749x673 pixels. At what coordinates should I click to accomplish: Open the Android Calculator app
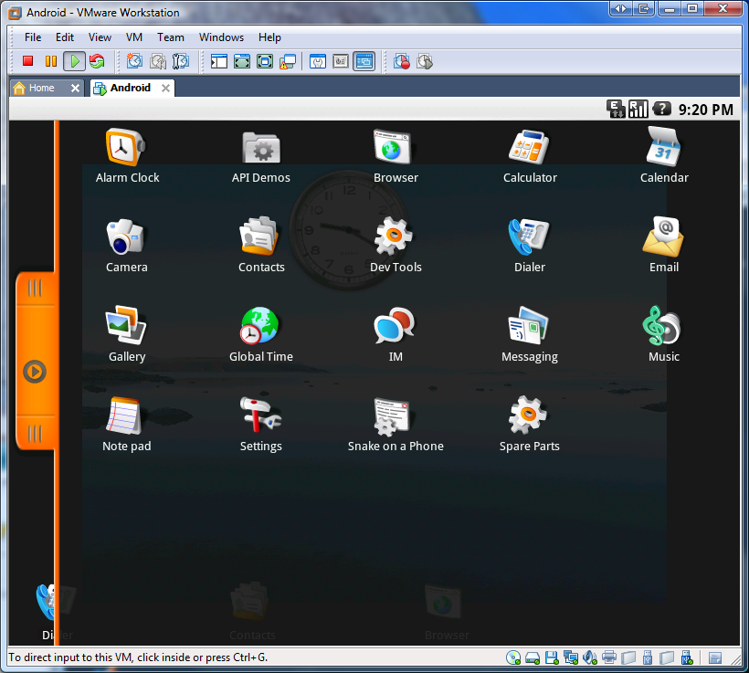coord(529,154)
